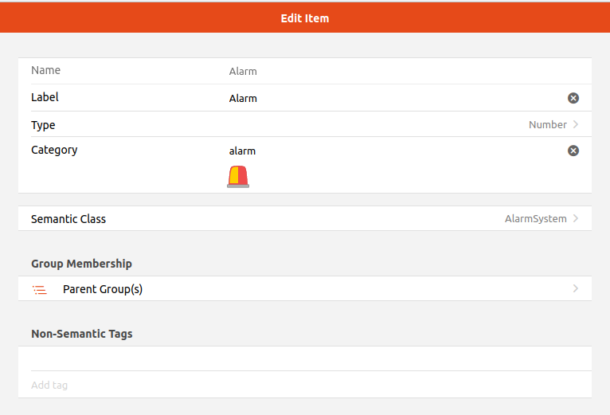This screenshot has height=415, width=610.
Task: Click the red alarm siren category icon
Action: tap(238, 177)
